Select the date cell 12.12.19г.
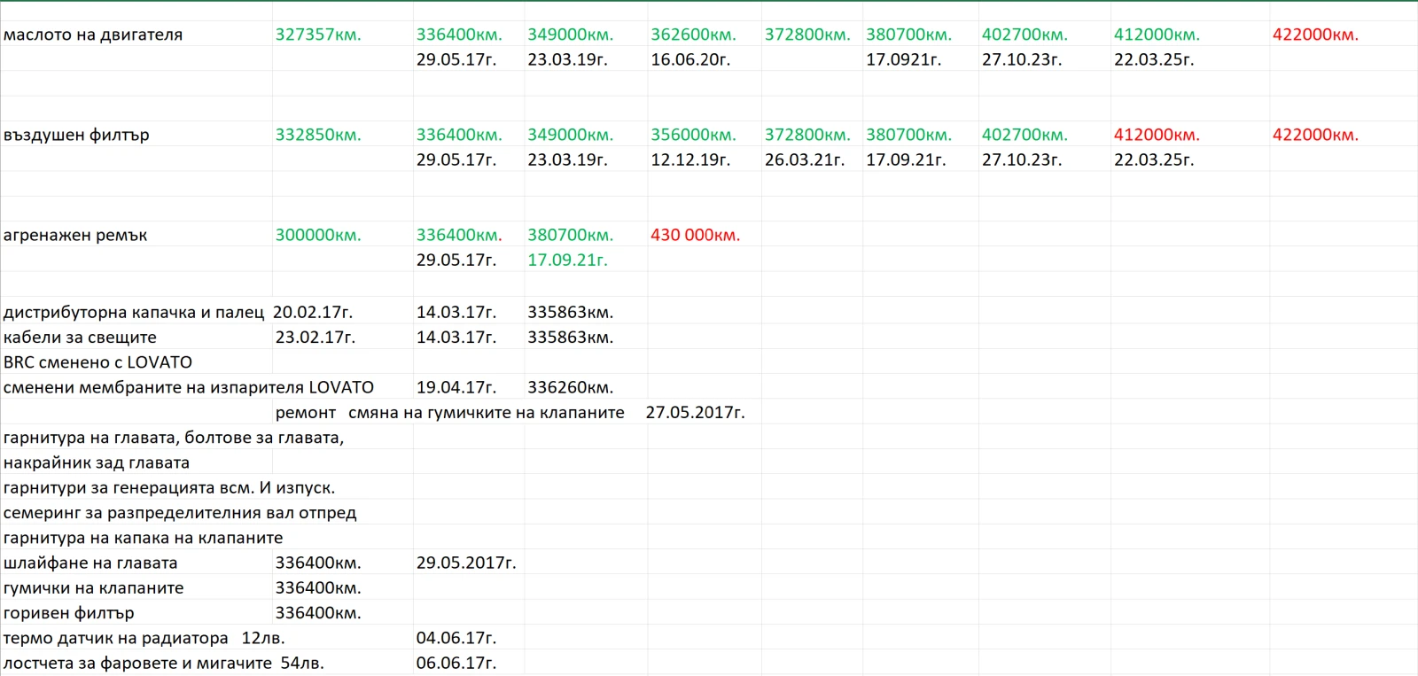 tap(690, 159)
